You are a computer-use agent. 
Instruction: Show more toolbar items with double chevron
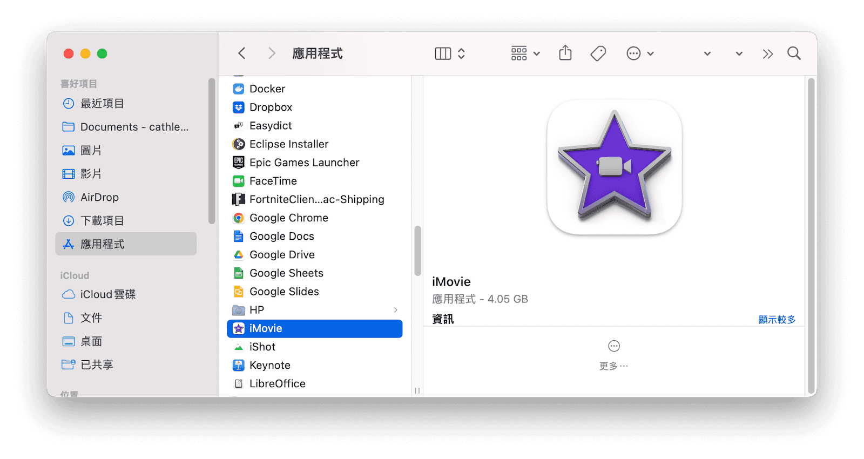pyautogui.click(x=768, y=53)
